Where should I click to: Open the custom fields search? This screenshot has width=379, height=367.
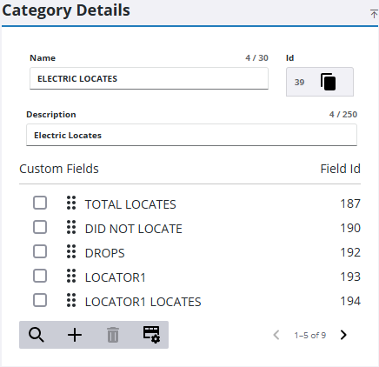(37, 335)
